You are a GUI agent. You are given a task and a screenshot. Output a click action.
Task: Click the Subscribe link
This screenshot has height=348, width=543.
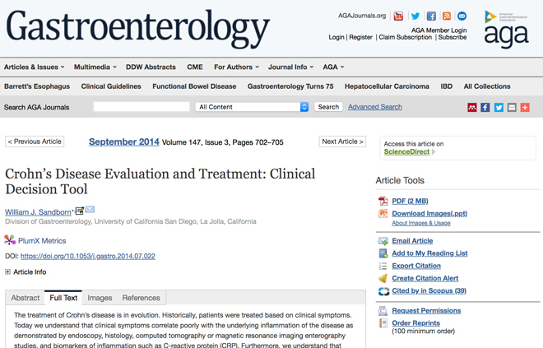point(452,37)
